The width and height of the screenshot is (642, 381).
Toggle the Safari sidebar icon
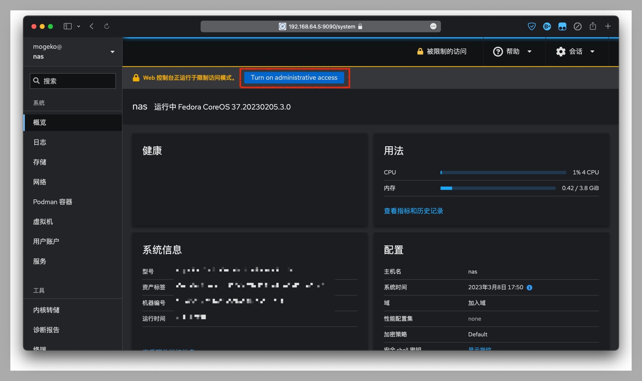pyautogui.click(x=68, y=26)
